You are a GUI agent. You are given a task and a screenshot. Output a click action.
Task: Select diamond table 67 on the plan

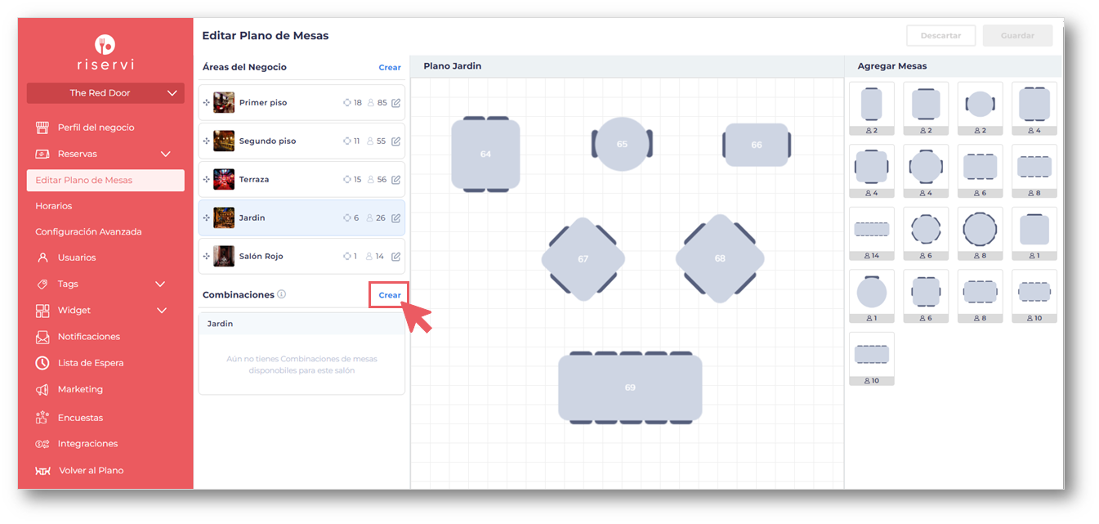(x=583, y=259)
